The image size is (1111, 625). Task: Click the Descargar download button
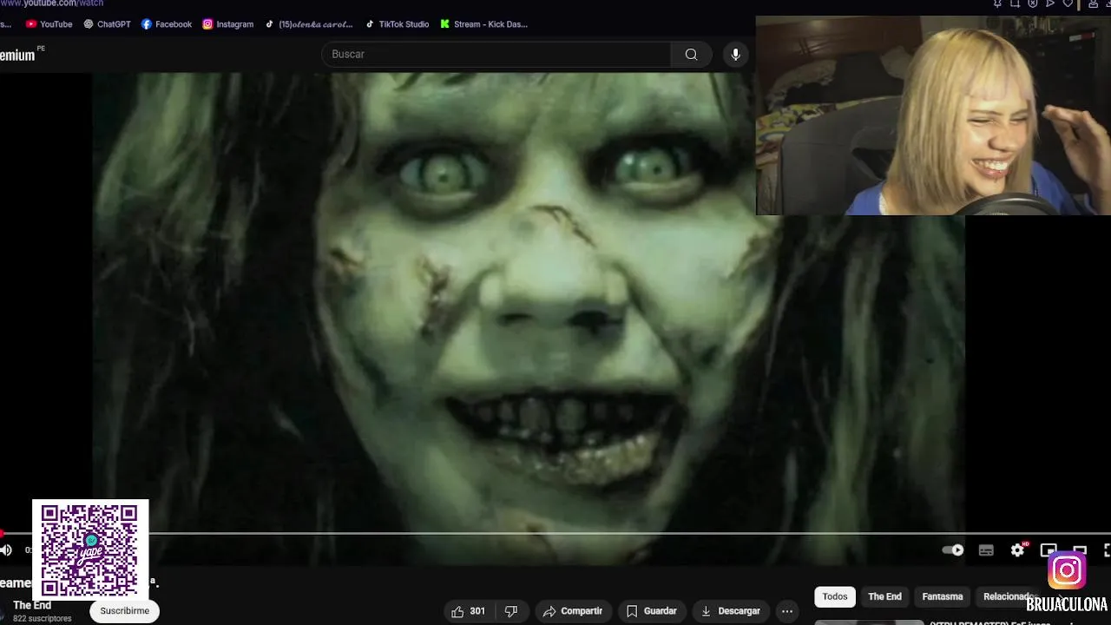coord(731,611)
